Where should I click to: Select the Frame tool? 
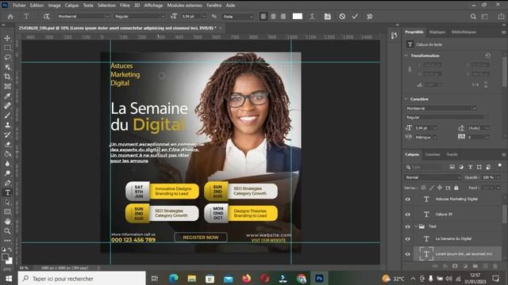click(x=7, y=86)
